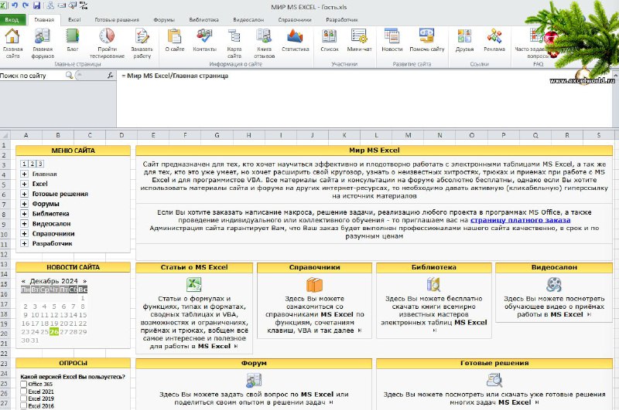619x410 pixels.
Task: Follow the страницу платного заказа link
Action: click(x=520, y=220)
